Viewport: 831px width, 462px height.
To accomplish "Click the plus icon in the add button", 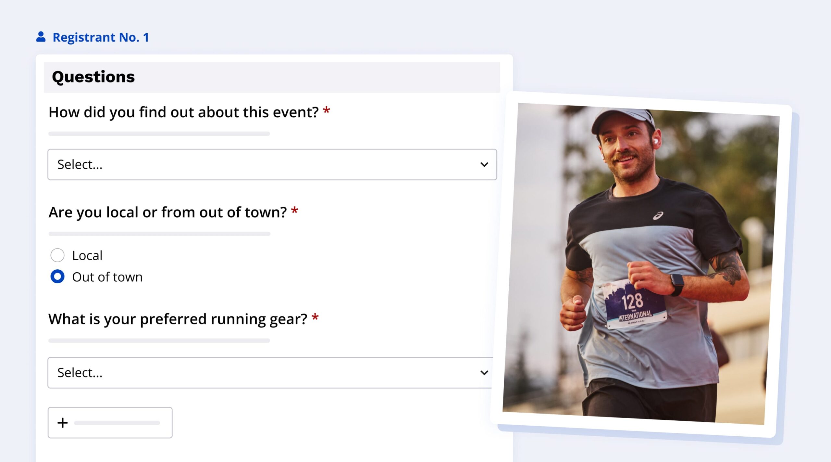I will [x=63, y=423].
